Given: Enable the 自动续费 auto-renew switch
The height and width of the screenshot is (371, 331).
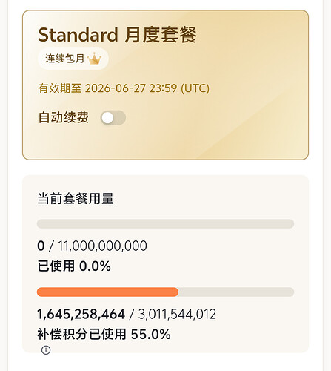Looking at the screenshot, I should click(113, 118).
